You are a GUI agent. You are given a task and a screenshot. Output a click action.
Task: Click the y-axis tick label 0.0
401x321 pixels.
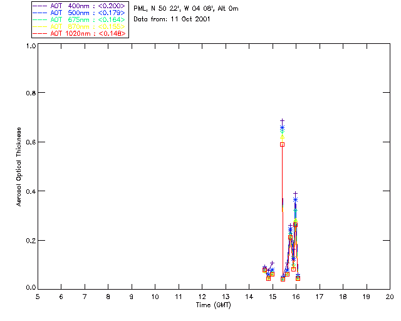click(x=31, y=288)
